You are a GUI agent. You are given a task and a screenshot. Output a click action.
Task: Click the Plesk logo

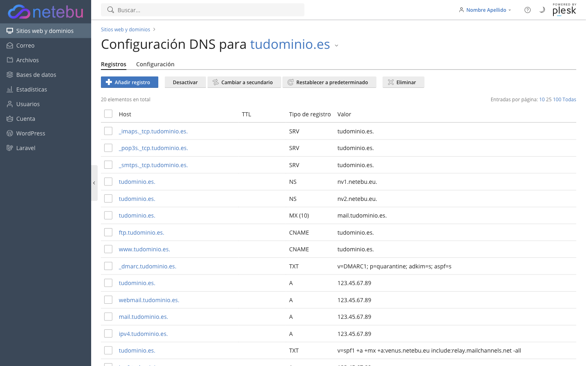click(x=564, y=10)
